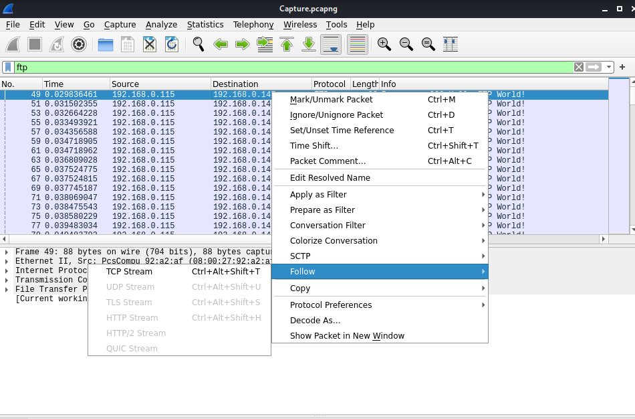Stop the running packet capture
Image resolution: width=635 pixels, height=419 pixels.
pos(34,44)
